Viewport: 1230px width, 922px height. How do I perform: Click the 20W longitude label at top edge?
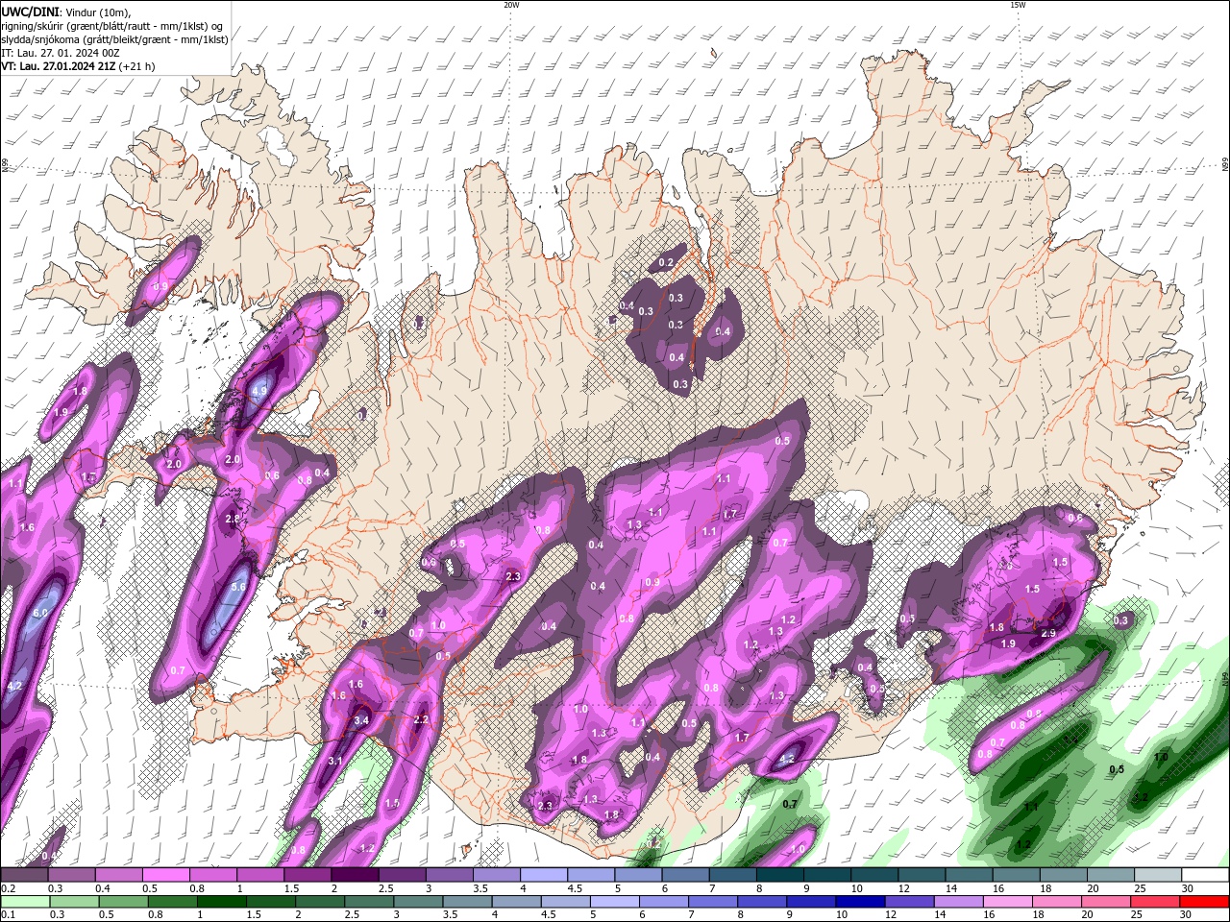tap(511, 5)
